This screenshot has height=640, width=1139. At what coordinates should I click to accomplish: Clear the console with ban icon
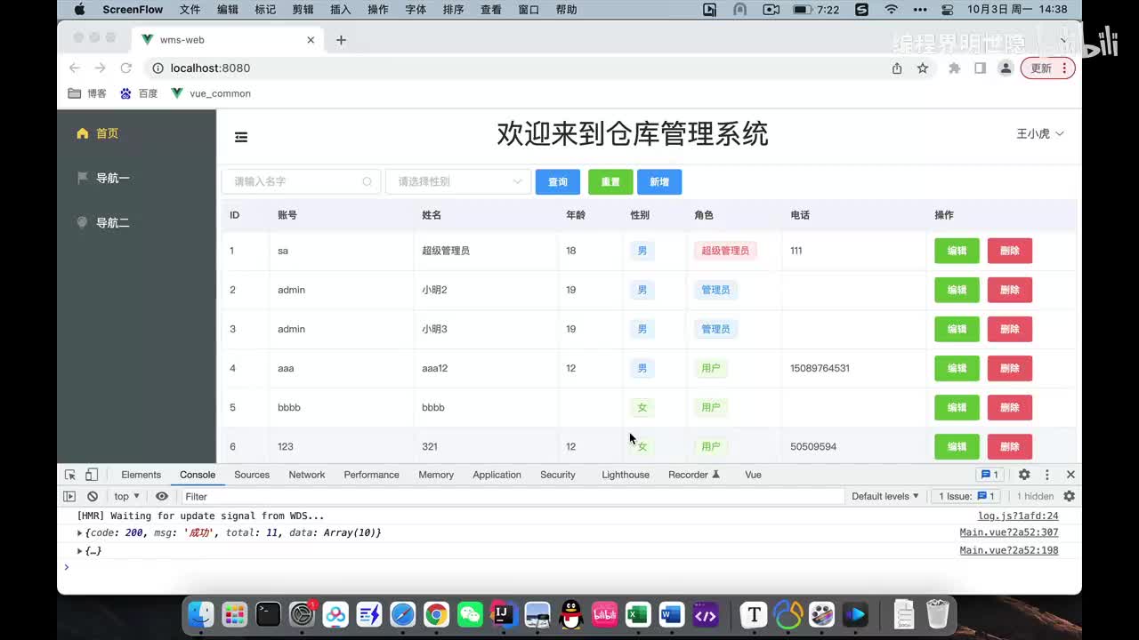(93, 496)
